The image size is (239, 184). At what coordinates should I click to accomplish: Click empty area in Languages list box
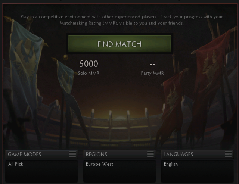[x=198, y=175]
